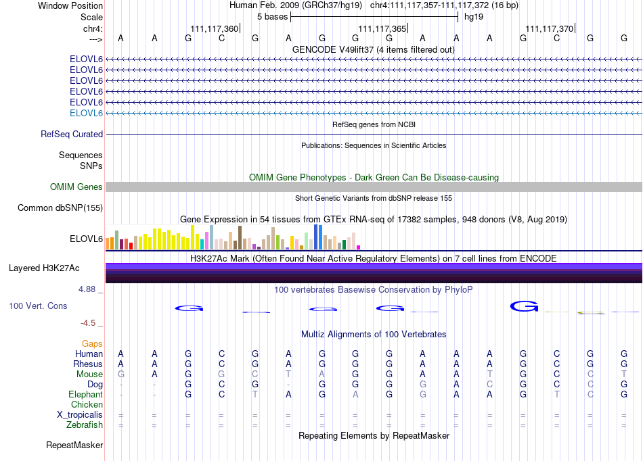This screenshot has height=461, width=643.
Task: Click the purple H3K27Ac signal band
Action: tap(374, 272)
